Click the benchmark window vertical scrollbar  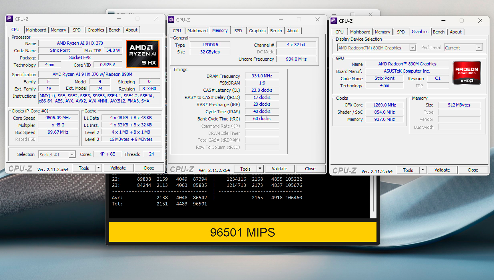(373, 195)
